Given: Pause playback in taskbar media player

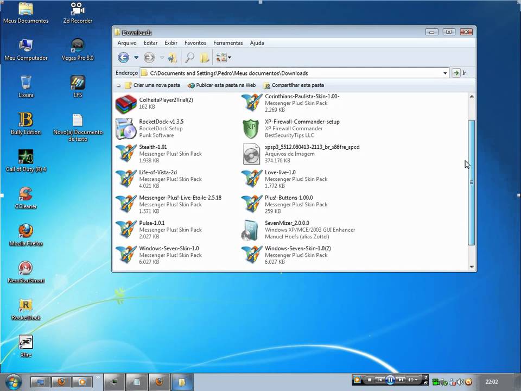Looking at the screenshot, I should pos(390,380).
